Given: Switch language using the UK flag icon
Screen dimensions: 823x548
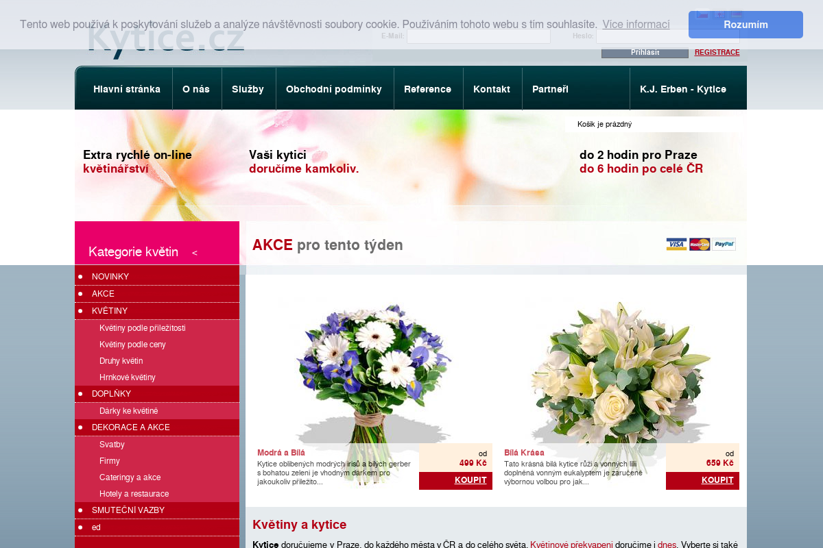Looking at the screenshot, I should click(719, 12).
